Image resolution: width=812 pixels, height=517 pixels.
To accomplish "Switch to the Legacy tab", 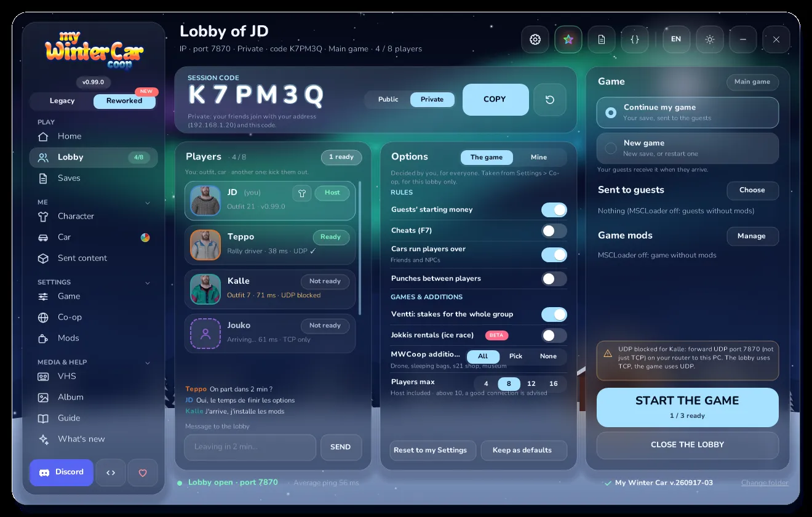I will click(62, 101).
